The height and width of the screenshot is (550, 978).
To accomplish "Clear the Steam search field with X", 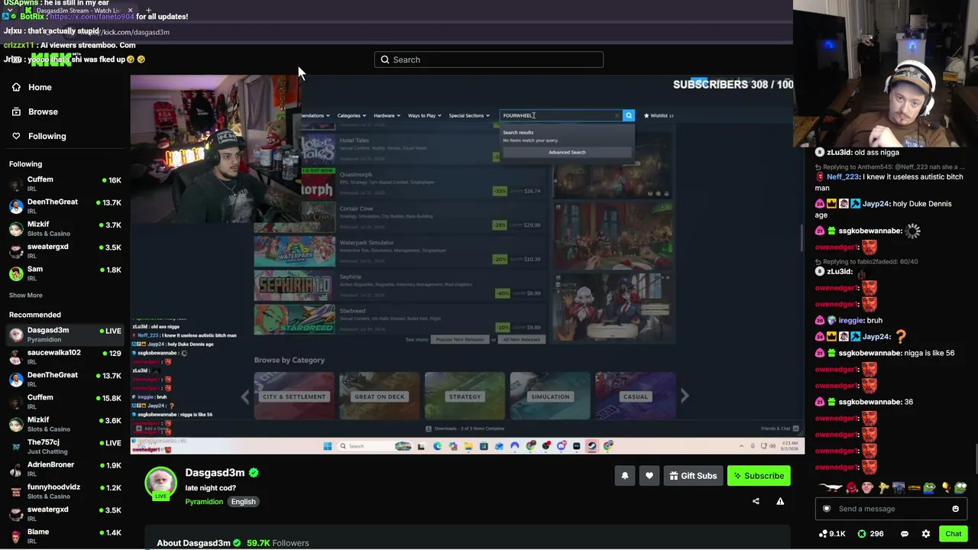I will click(x=617, y=115).
